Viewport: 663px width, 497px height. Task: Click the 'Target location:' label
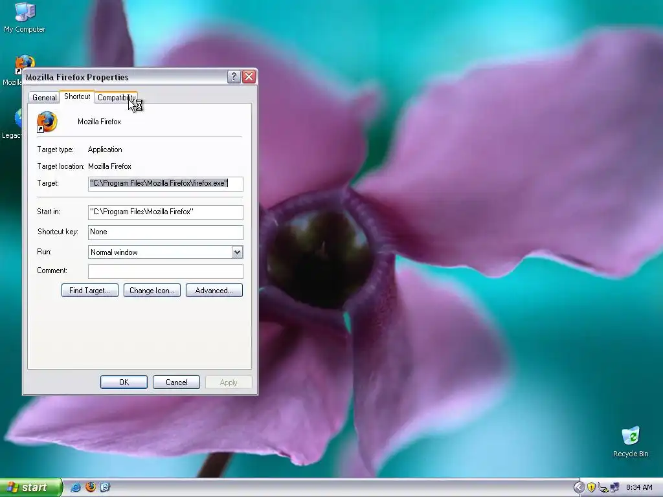pos(61,166)
